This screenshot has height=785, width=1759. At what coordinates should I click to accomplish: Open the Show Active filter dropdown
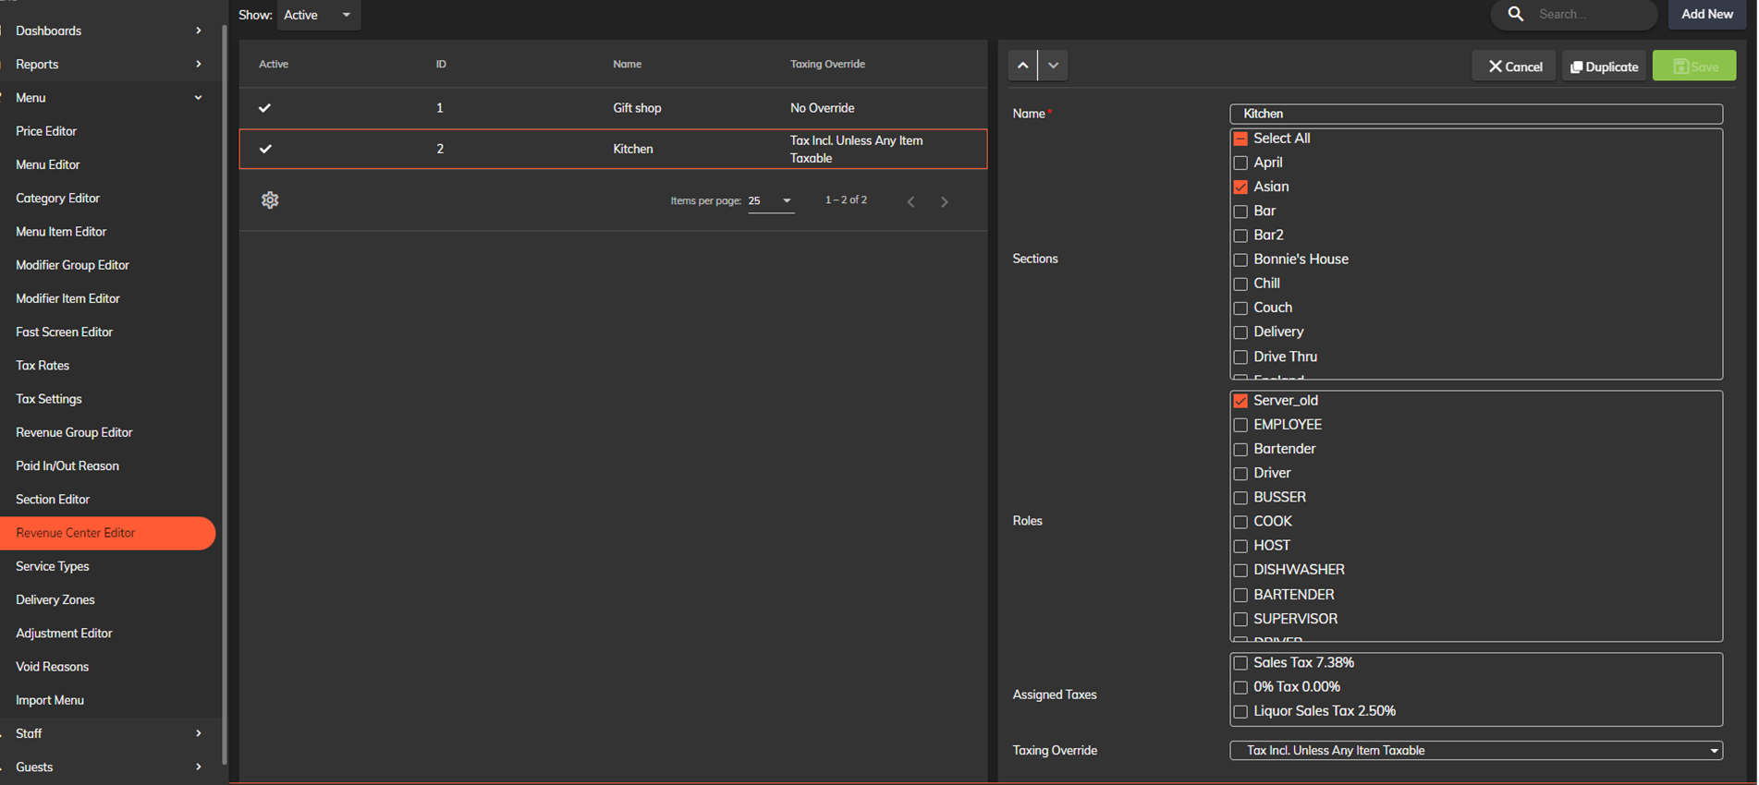click(318, 15)
